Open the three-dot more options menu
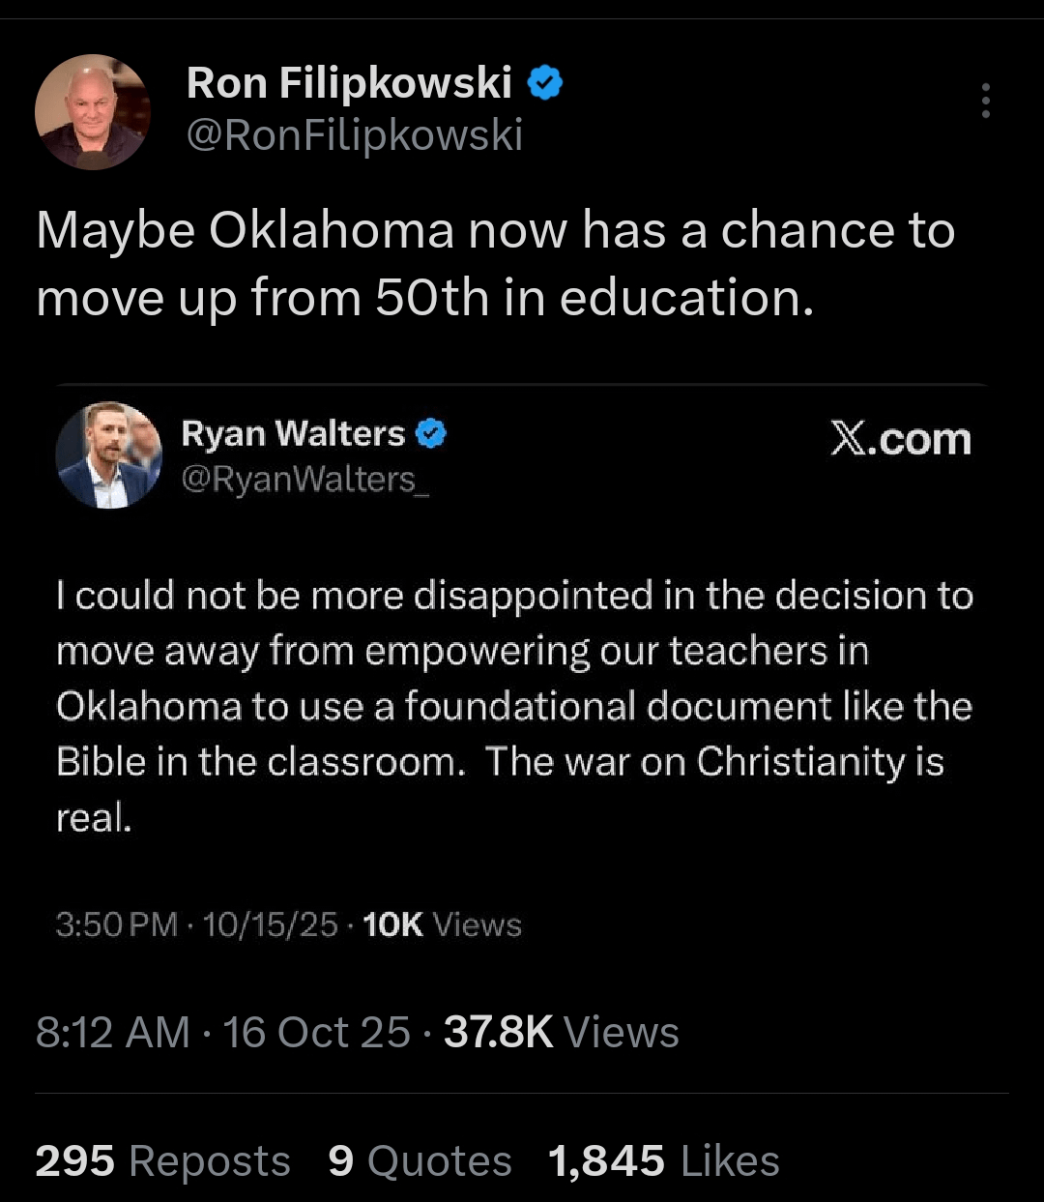The image size is (1044, 1202). [985, 101]
